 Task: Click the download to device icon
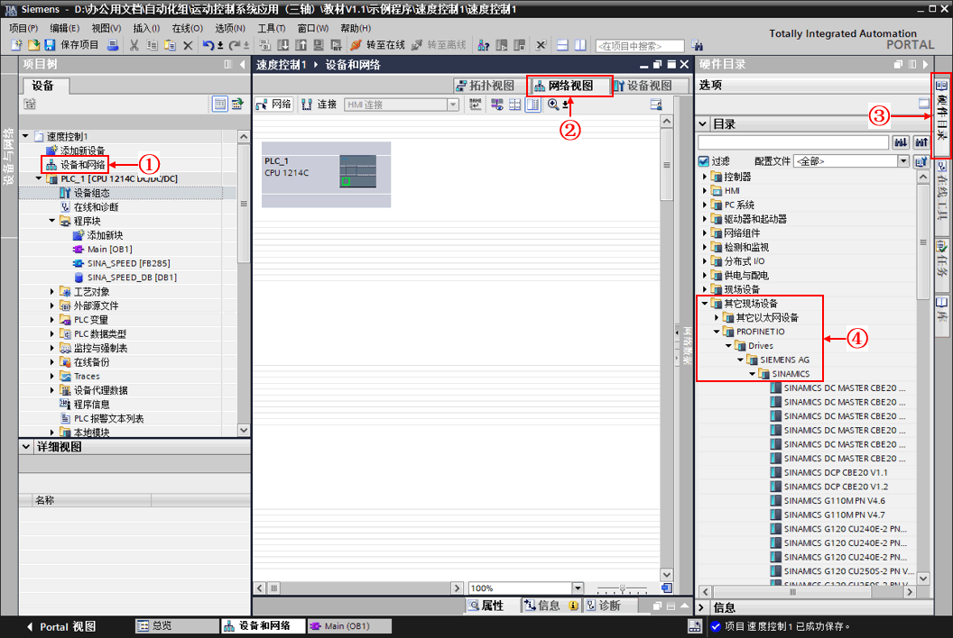point(283,45)
